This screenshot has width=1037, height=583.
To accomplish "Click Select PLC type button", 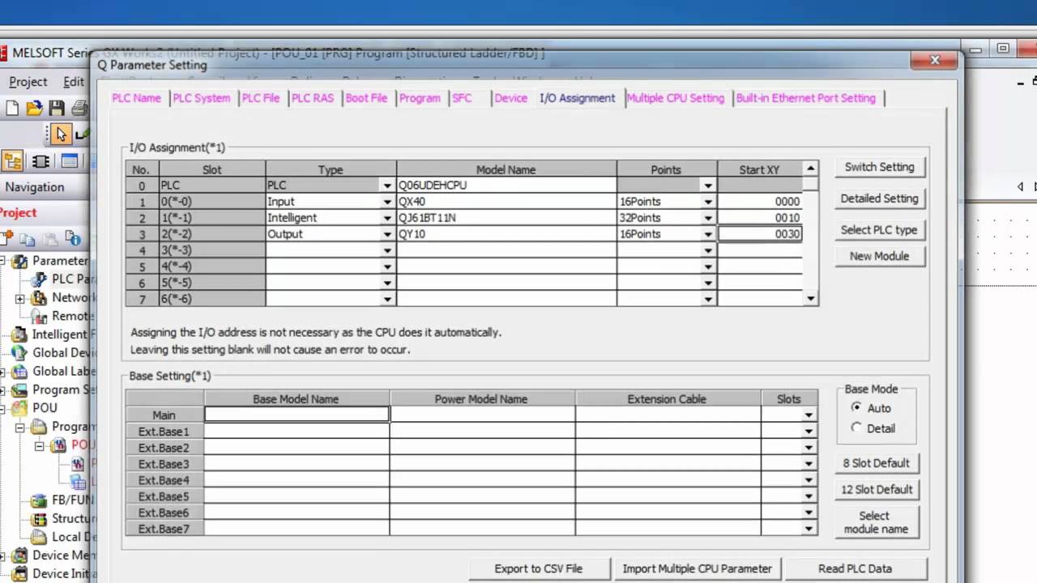I will pos(879,230).
